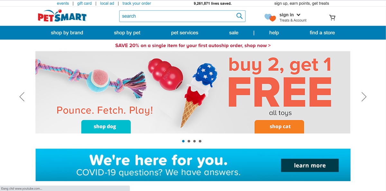The height and width of the screenshot is (191, 386).
Task: Open the track your order link
Action: coord(137,3)
